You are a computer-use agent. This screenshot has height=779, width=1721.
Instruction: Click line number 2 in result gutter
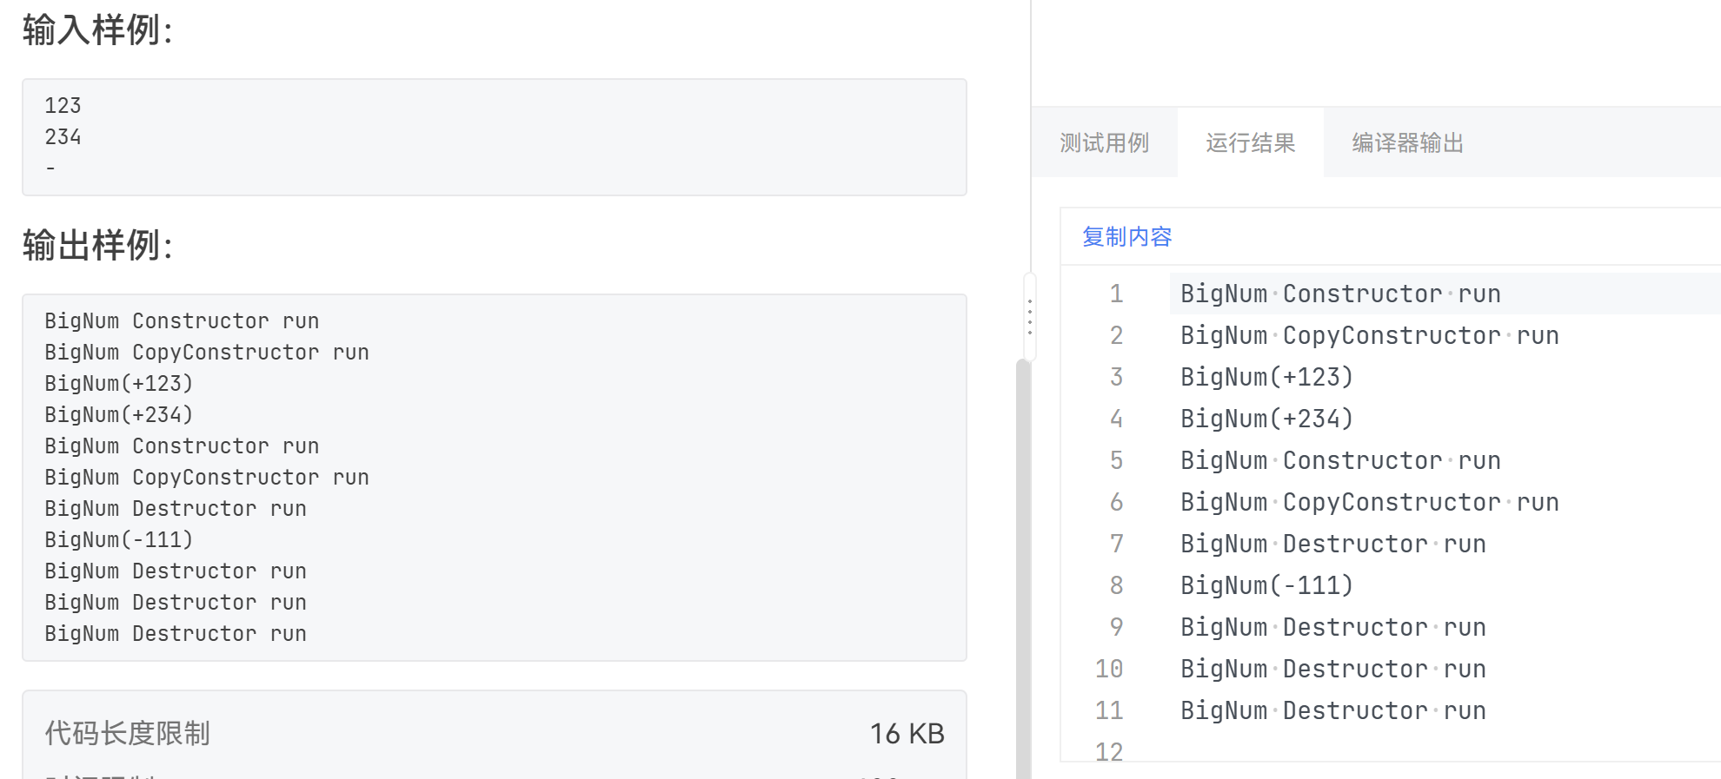[x=1116, y=335]
